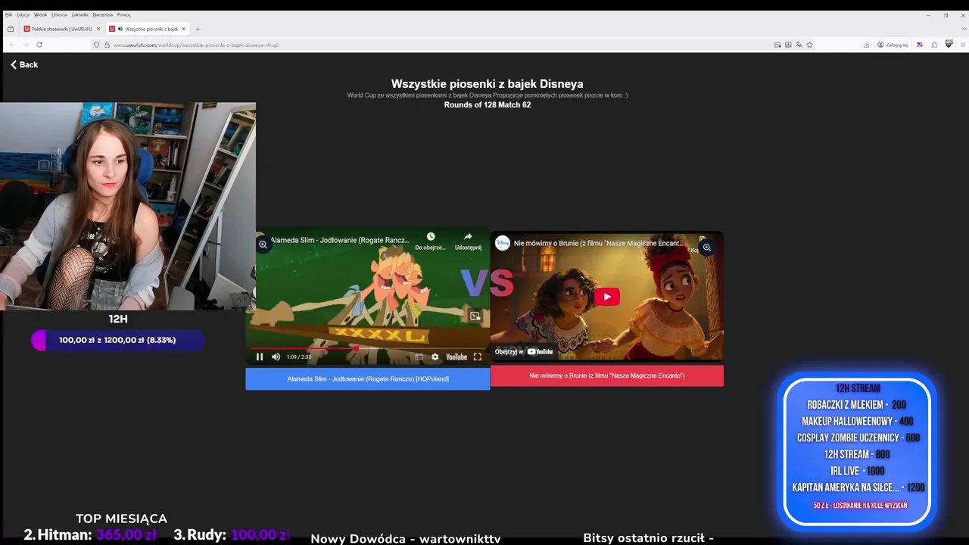Click the page heading Wszystkie piosenki z bajek Disneya
Image resolution: width=969 pixels, height=545 pixels.
(487, 84)
